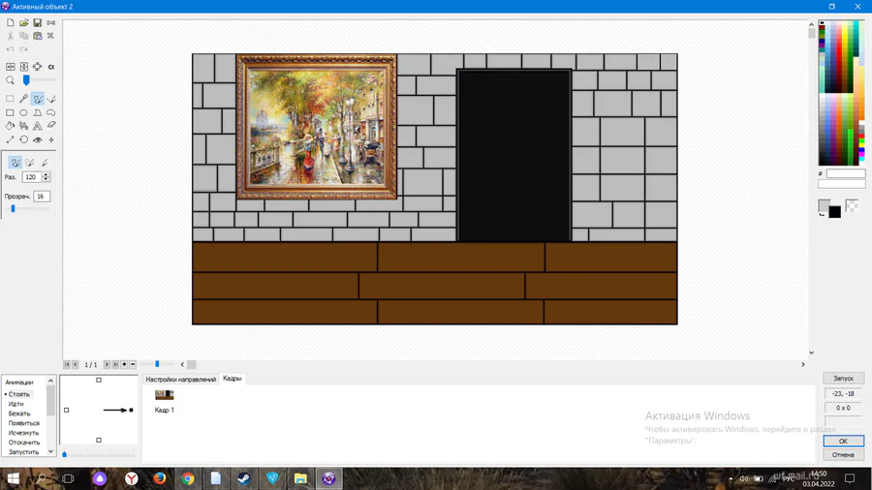
Task: Select the Появиться animation
Action: point(24,423)
